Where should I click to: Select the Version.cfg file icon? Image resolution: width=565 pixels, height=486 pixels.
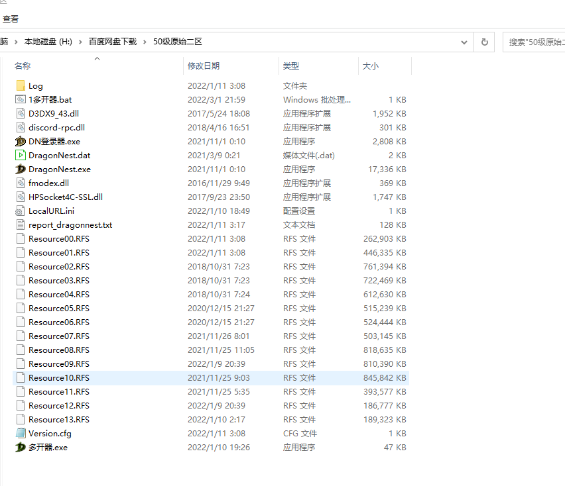tap(21, 433)
